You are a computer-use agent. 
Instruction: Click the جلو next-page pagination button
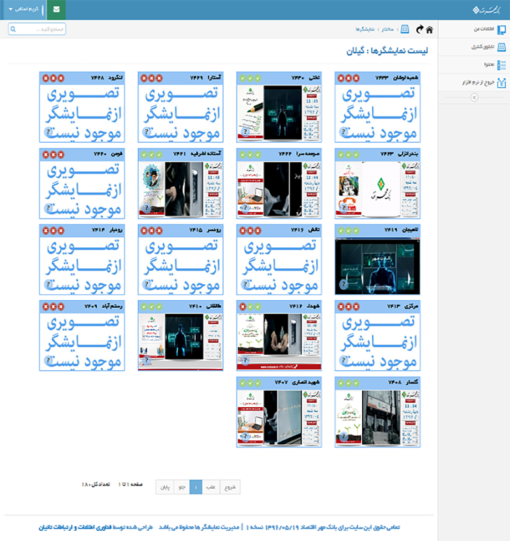(x=181, y=487)
